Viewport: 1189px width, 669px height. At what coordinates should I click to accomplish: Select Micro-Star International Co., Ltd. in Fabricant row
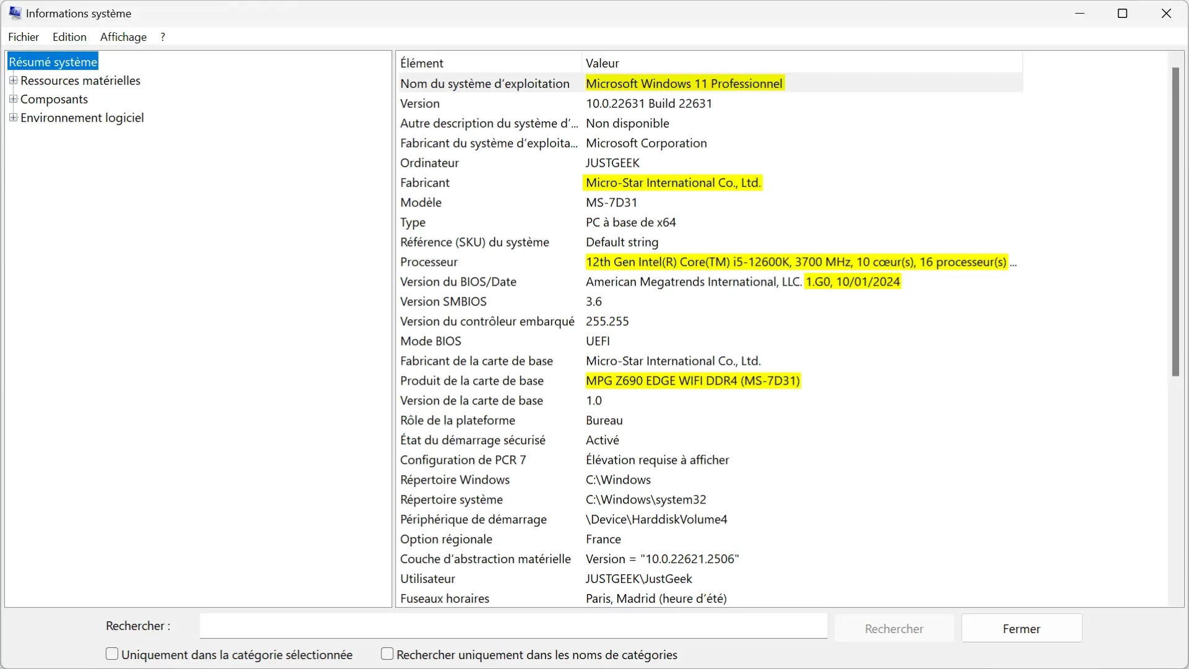pyautogui.click(x=673, y=183)
